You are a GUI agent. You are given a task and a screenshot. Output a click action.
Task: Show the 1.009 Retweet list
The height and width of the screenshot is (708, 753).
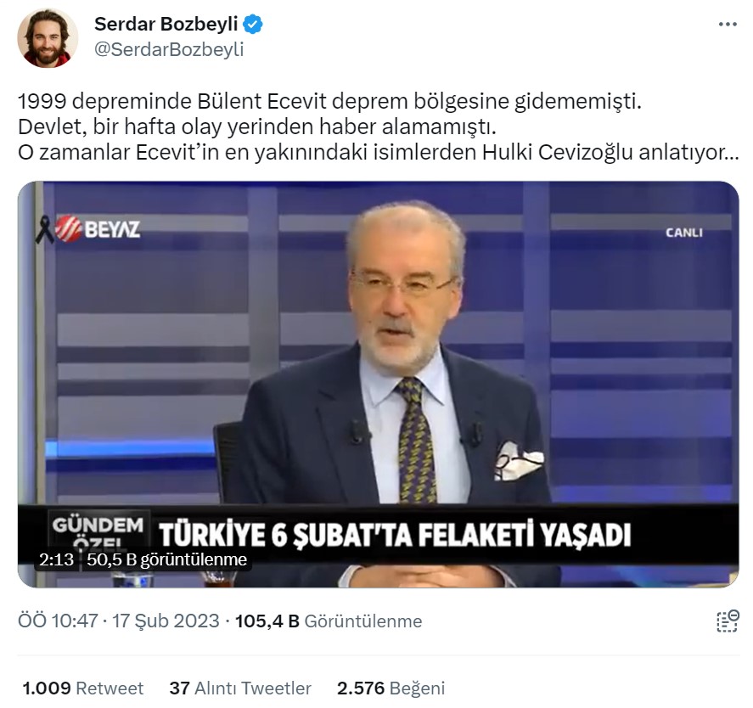(82, 688)
